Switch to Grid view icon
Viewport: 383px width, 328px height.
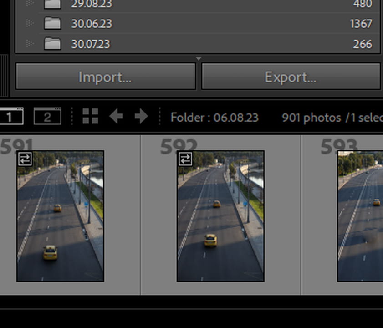(x=90, y=116)
